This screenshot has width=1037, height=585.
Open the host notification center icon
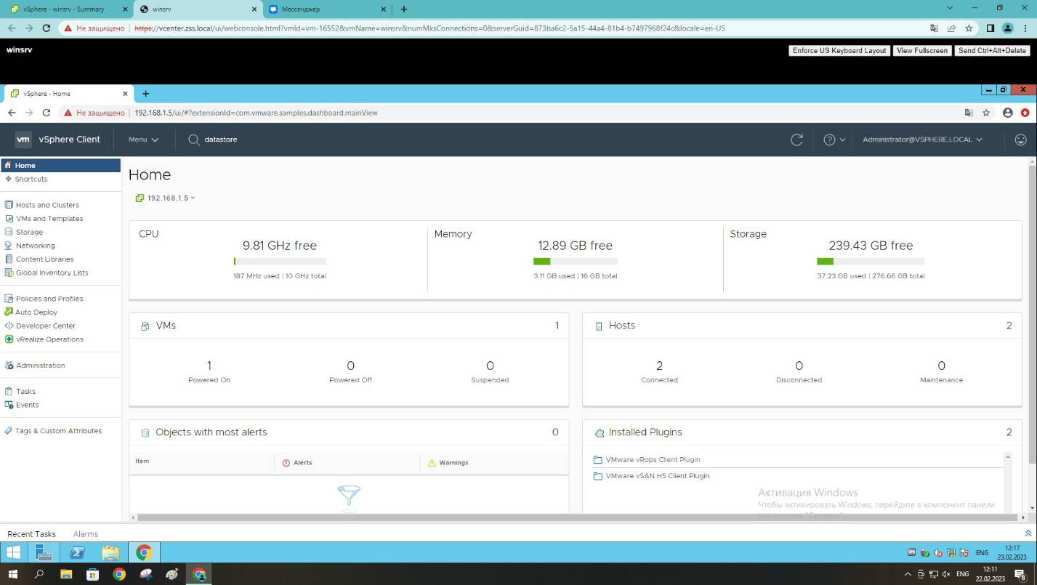[1020, 575]
